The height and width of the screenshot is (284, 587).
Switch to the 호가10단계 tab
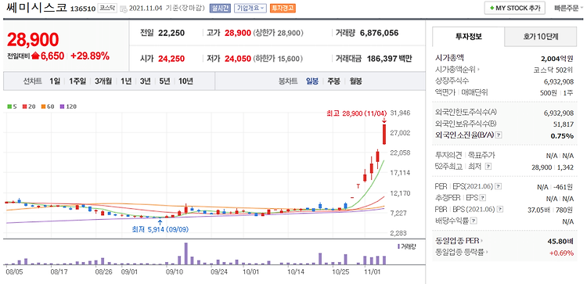point(541,37)
